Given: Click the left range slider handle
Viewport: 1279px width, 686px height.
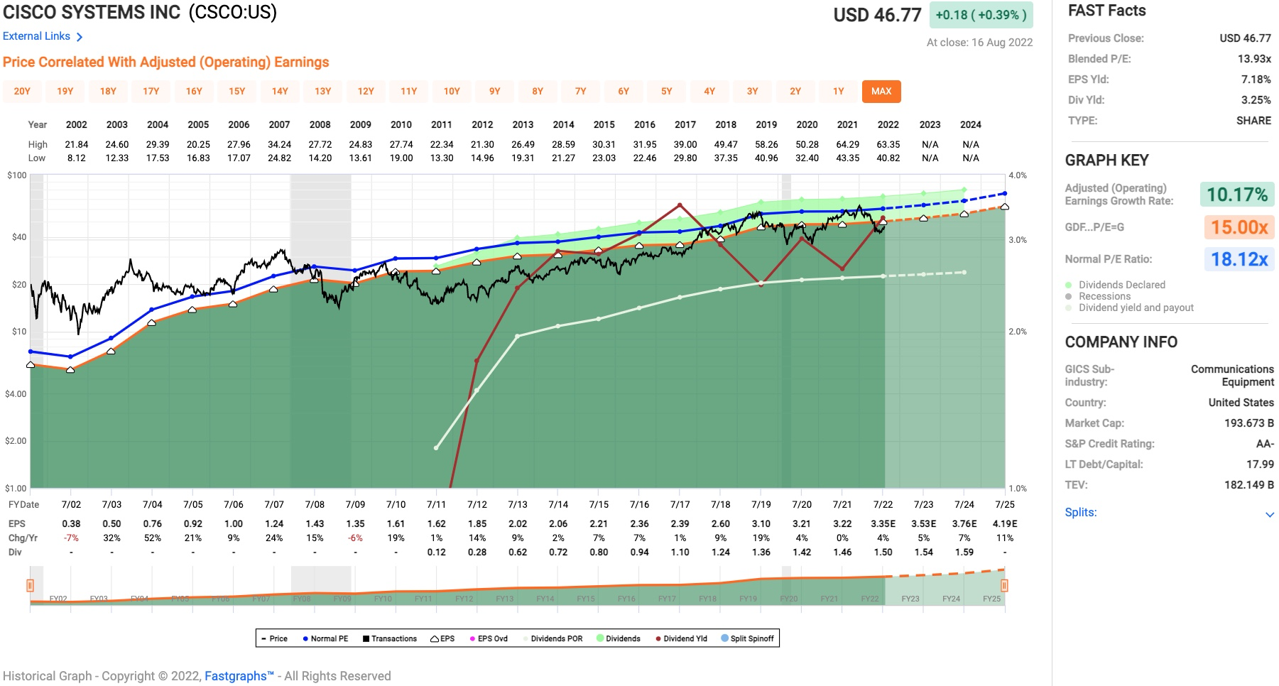Looking at the screenshot, I should click(30, 585).
